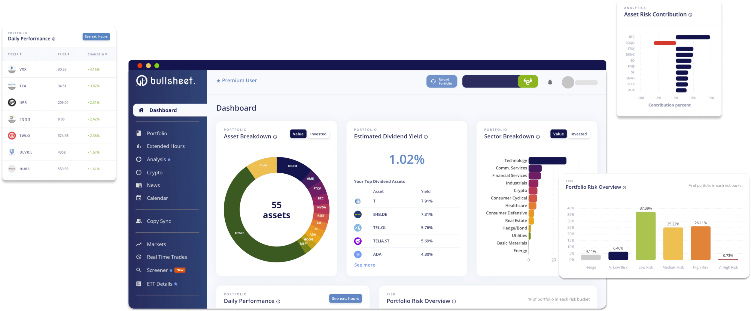Open notifications via the bell icon
This screenshot has height=311, width=751.
click(550, 82)
